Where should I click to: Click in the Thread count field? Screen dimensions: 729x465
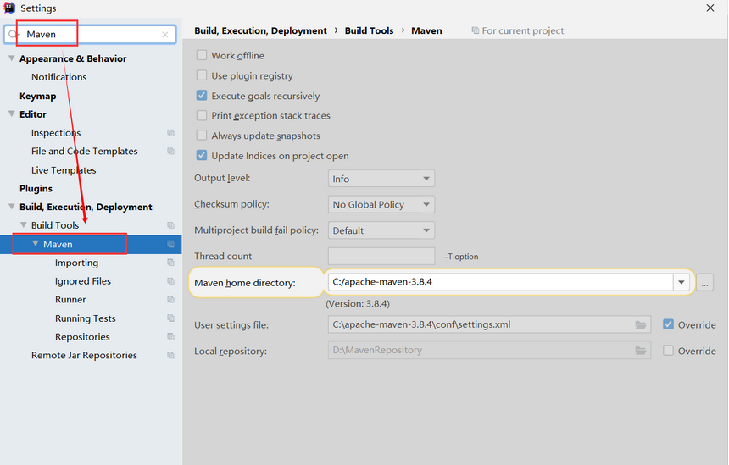381,256
